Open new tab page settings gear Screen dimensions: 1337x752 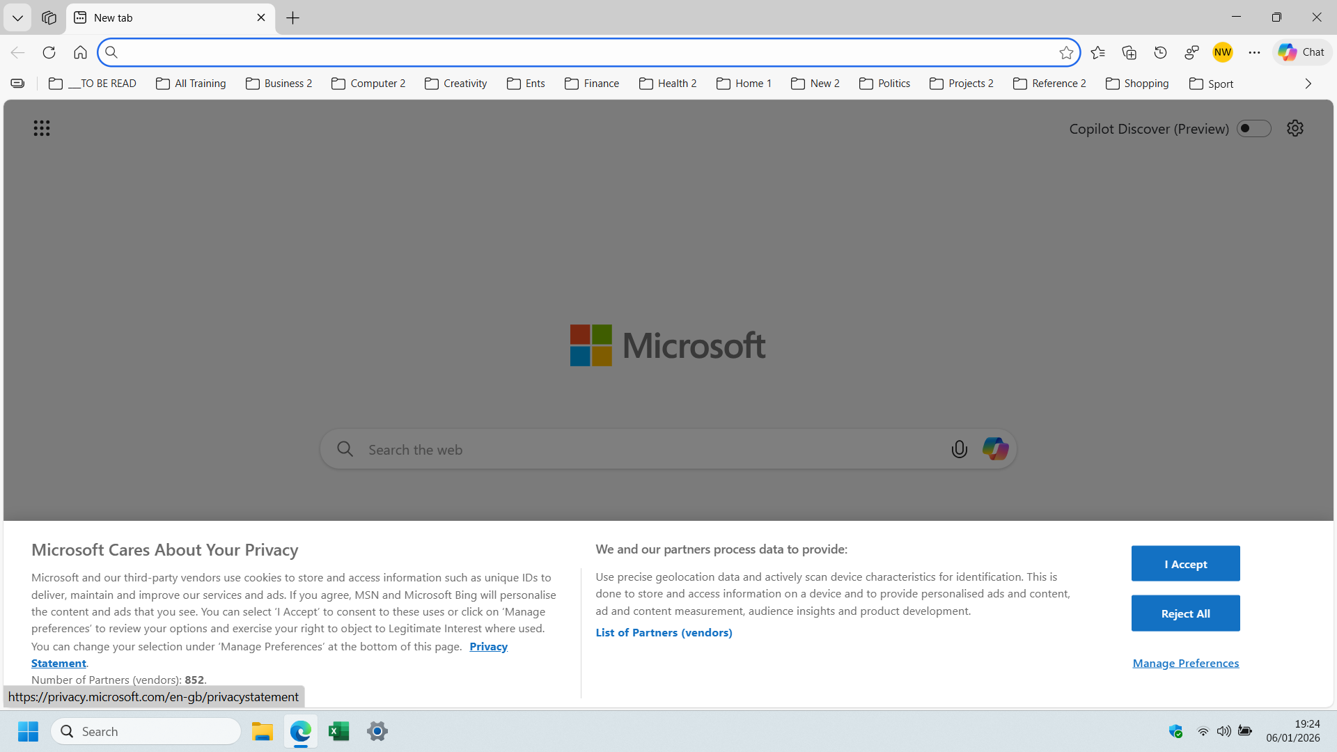[1295, 128]
